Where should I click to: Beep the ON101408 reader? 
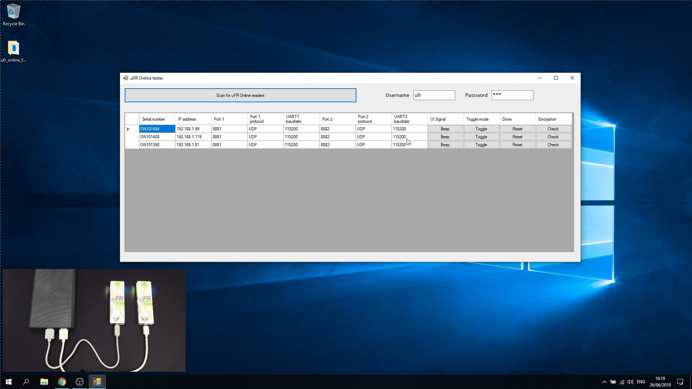pos(445,137)
